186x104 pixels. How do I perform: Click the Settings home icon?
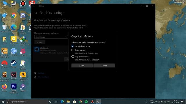35,13
